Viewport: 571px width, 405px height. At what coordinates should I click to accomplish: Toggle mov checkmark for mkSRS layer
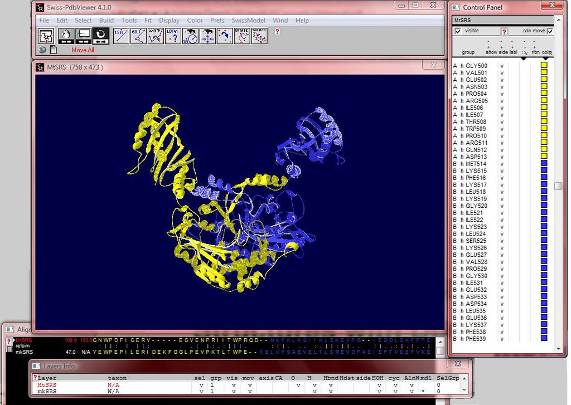[250, 392]
